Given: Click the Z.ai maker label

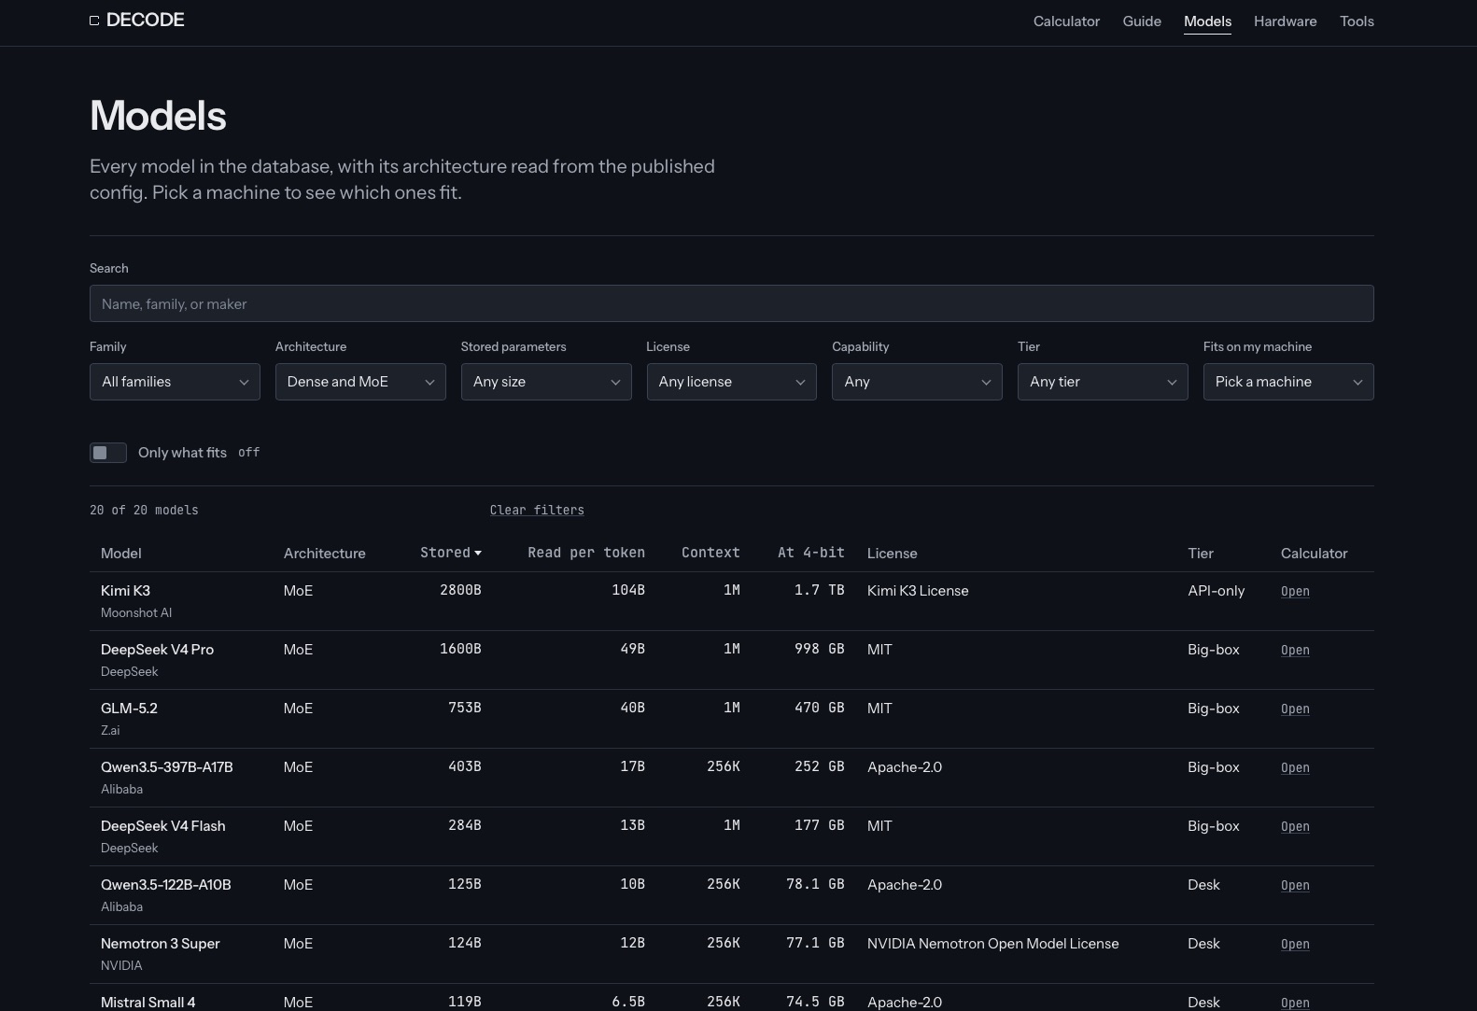Looking at the screenshot, I should coord(110,730).
